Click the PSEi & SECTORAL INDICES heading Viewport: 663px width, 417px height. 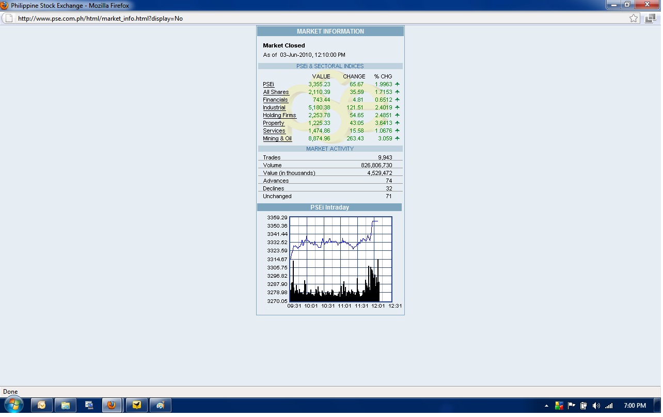coord(330,66)
